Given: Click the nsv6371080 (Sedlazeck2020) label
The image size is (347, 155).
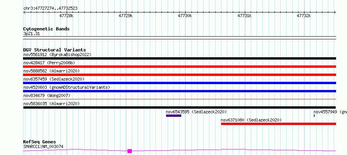Looking at the screenshot, I should click(x=251, y=120).
